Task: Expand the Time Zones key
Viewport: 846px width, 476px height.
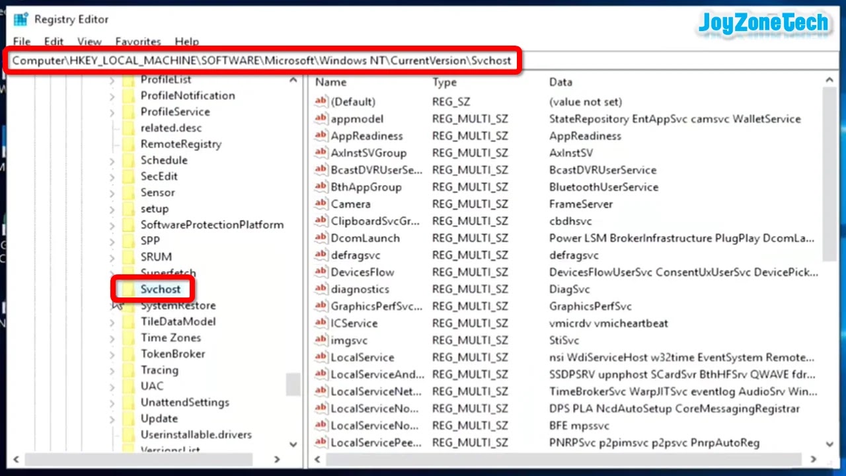Action: [112, 338]
